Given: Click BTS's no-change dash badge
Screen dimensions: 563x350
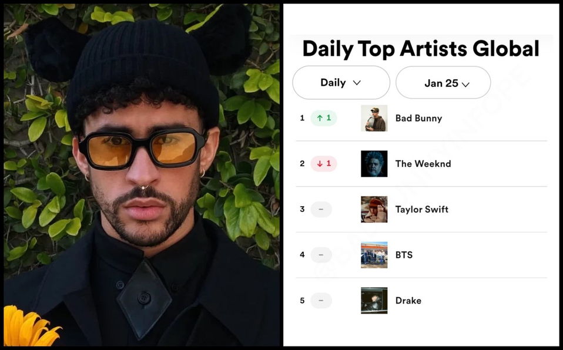Looking at the screenshot, I should 321,255.
